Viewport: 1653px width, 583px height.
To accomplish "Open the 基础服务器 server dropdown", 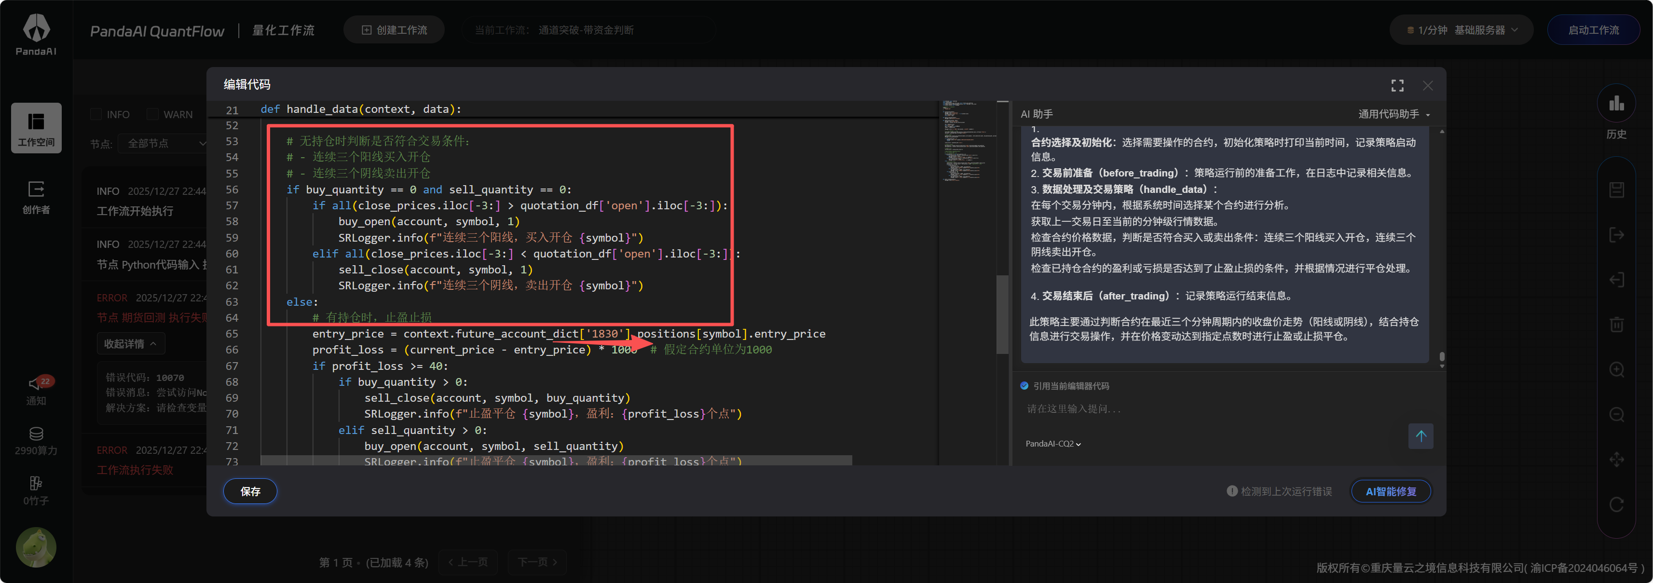I will tap(1486, 30).
